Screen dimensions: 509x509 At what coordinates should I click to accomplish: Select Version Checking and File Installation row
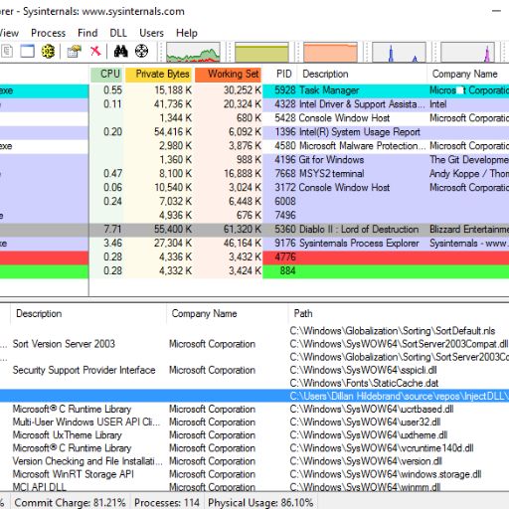[254, 461]
